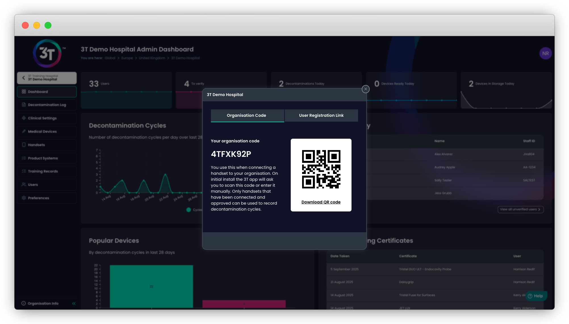Click the Europe breadcrumb link
569x324 pixels.
[x=127, y=58]
